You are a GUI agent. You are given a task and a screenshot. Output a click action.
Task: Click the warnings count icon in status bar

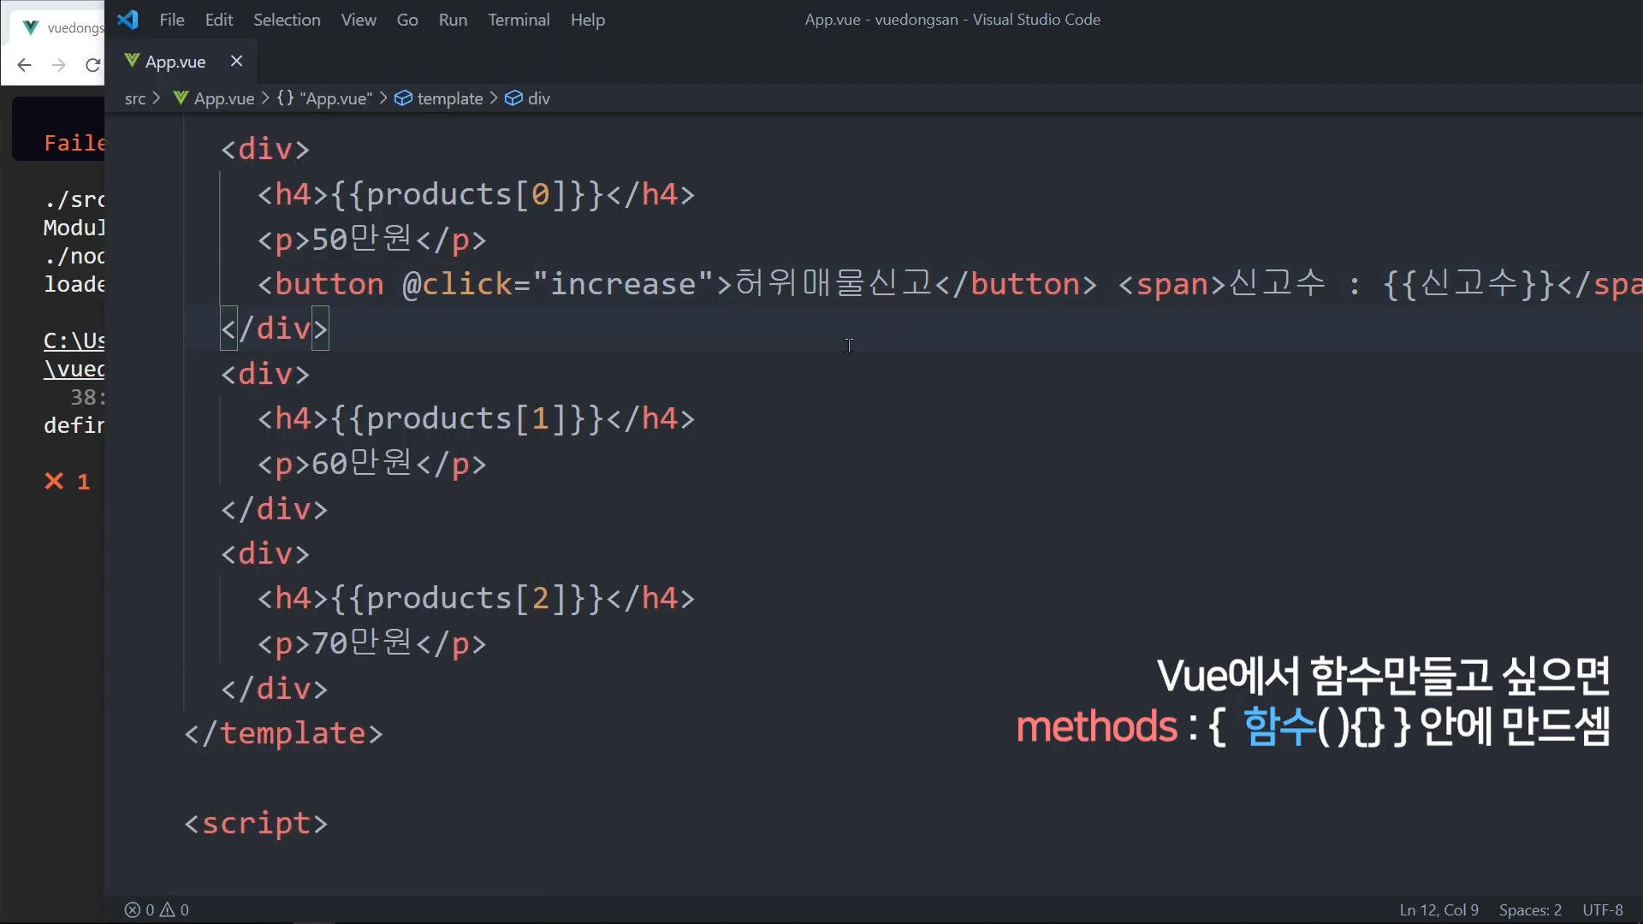(168, 909)
